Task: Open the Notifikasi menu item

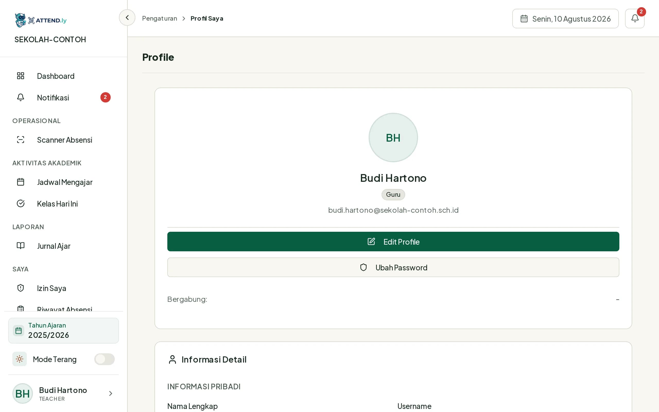Action: [x=63, y=98]
